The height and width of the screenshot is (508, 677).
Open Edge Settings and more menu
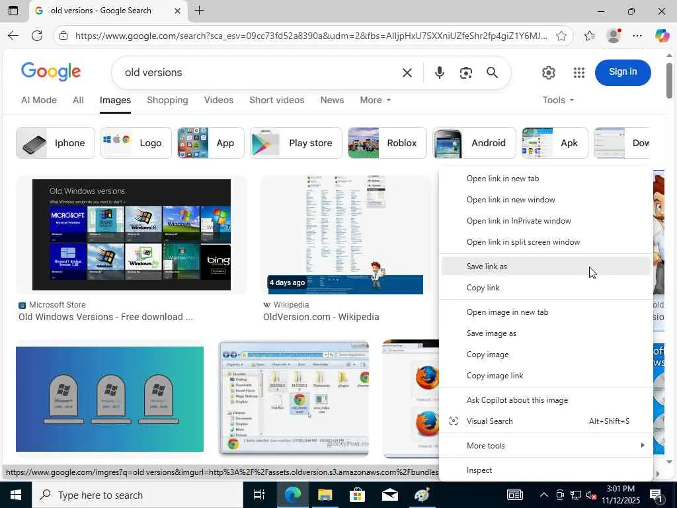coord(637,36)
